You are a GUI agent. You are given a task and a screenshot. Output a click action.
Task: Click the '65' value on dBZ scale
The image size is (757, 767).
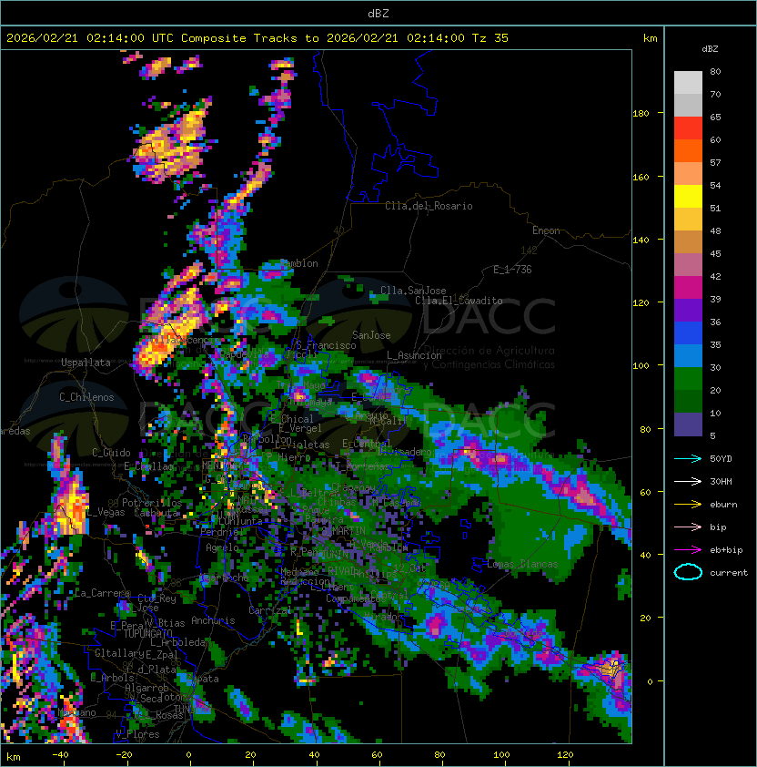(x=715, y=117)
